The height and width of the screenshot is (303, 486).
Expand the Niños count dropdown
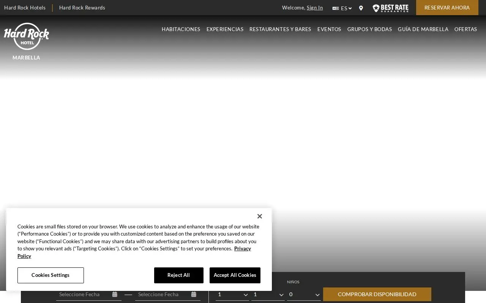point(304,294)
